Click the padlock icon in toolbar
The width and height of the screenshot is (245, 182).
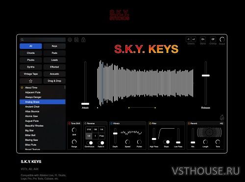[x=83, y=40]
